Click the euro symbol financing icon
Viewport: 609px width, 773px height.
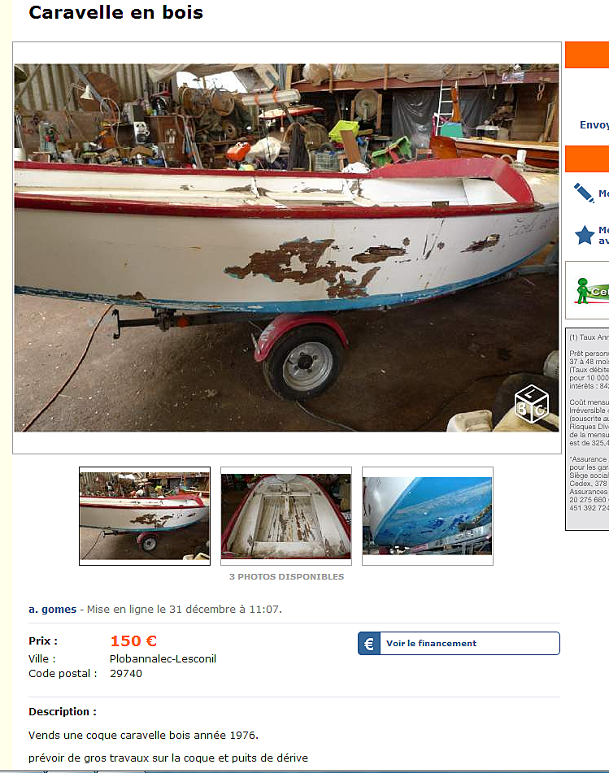pyautogui.click(x=369, y=643)
